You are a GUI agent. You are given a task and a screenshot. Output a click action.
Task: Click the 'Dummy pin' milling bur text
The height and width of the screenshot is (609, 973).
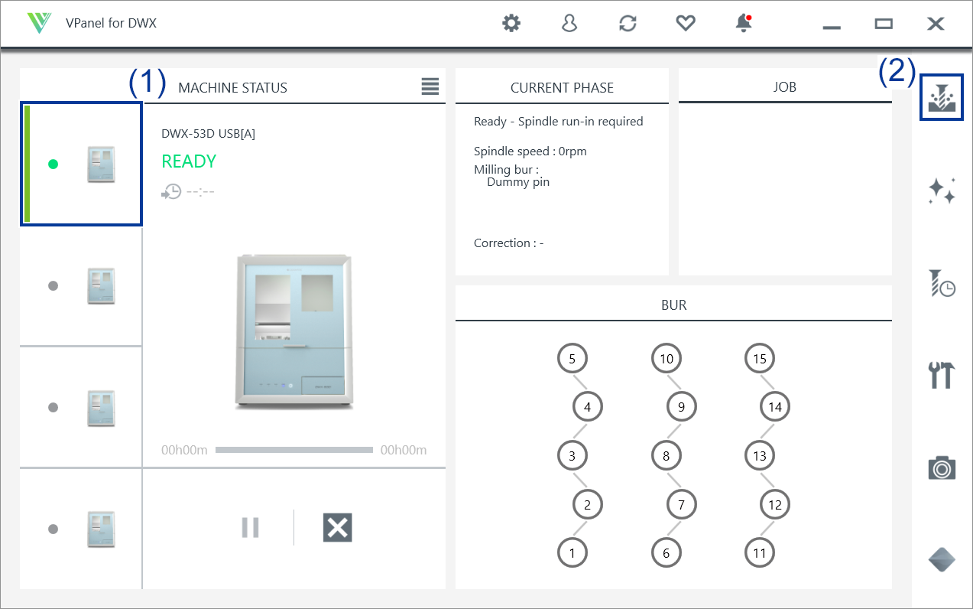[518, 182]
